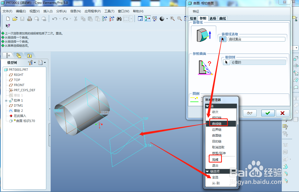Viewport: 299px width, 192px height.
Task: Print the model with printer icon
Action: point(29,19)
